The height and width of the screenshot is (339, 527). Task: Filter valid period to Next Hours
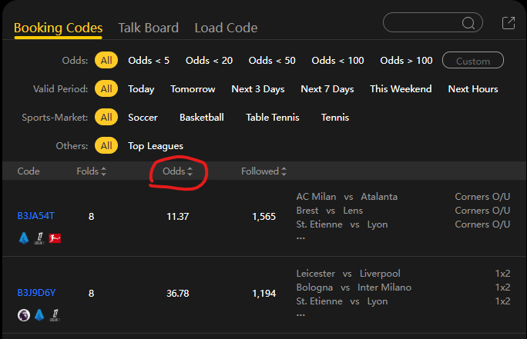pos(473,89)
